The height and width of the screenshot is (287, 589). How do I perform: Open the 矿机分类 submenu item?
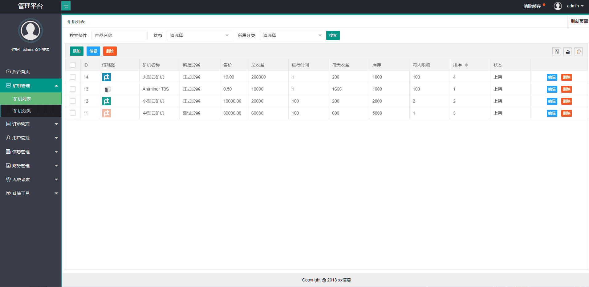[x=22, y=111]
